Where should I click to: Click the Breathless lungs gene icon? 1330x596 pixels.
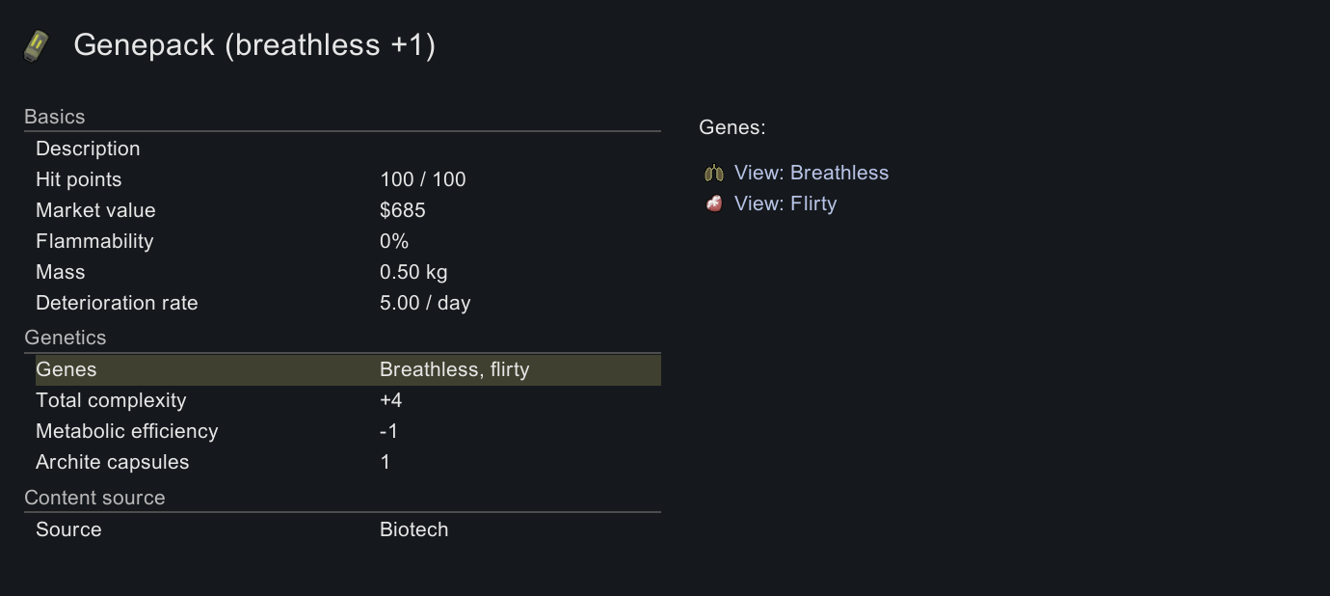[x=714, y=174]
